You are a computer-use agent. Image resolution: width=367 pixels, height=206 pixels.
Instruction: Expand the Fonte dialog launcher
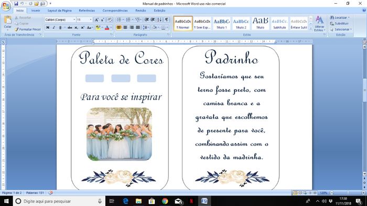[x=111, y=35]
